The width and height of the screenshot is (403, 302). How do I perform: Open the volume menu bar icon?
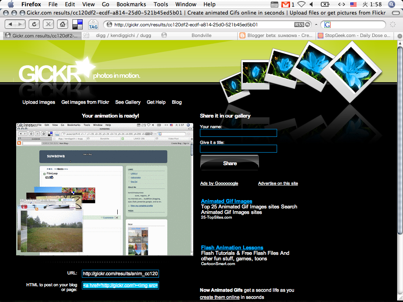(x=312, y=4)
